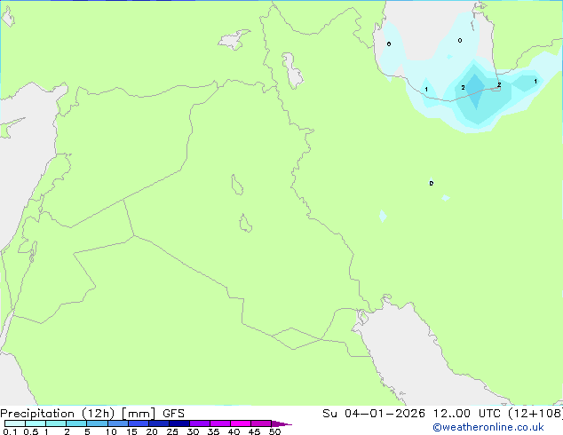Click the isolated "0" value in central Iran

point(432,184)
